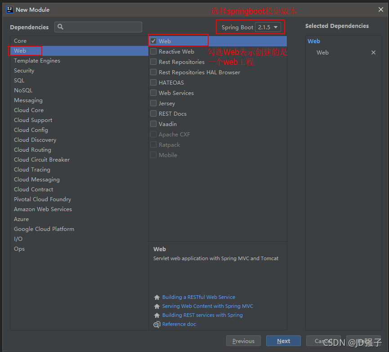Choose the Cloud Discovery category
This screenshot has width=389, height=352.
tap(35, 140)
